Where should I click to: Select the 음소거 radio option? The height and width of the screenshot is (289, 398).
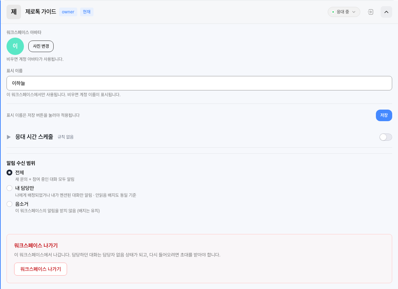(9, 204)
